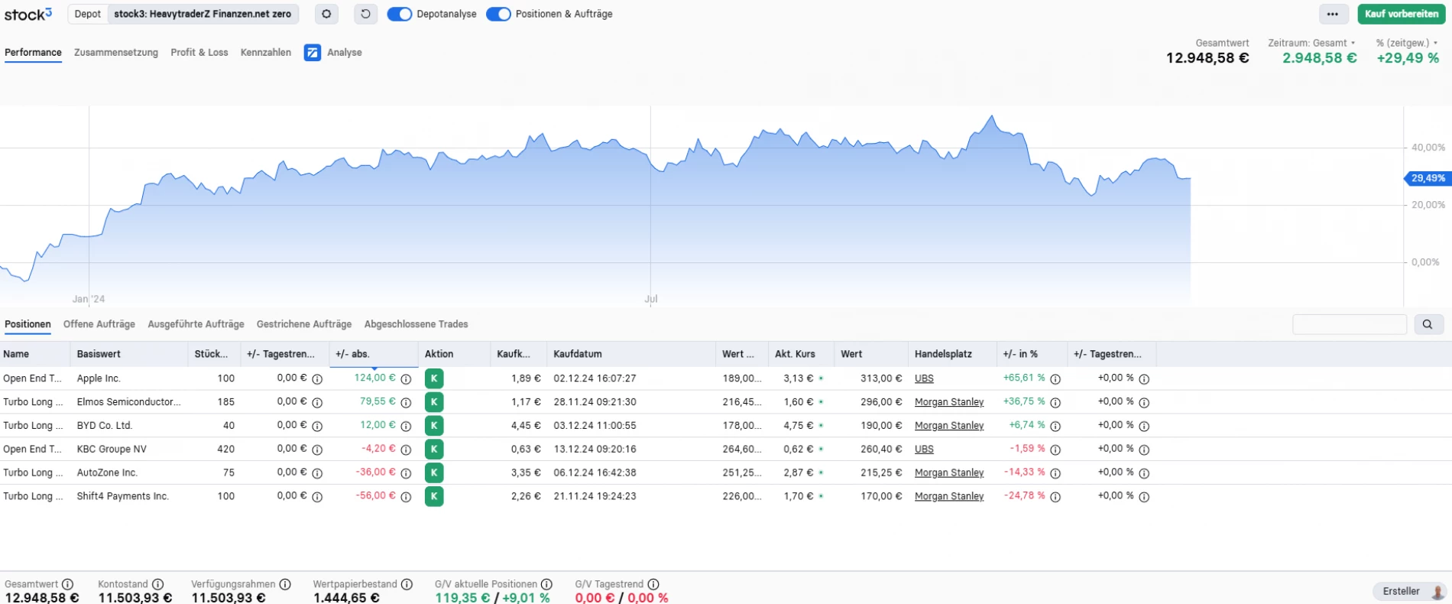This screenshot has width=1452, height=604.
Task: Click info icon next to Gesamtwert footer
Action: tap(68, 584)
